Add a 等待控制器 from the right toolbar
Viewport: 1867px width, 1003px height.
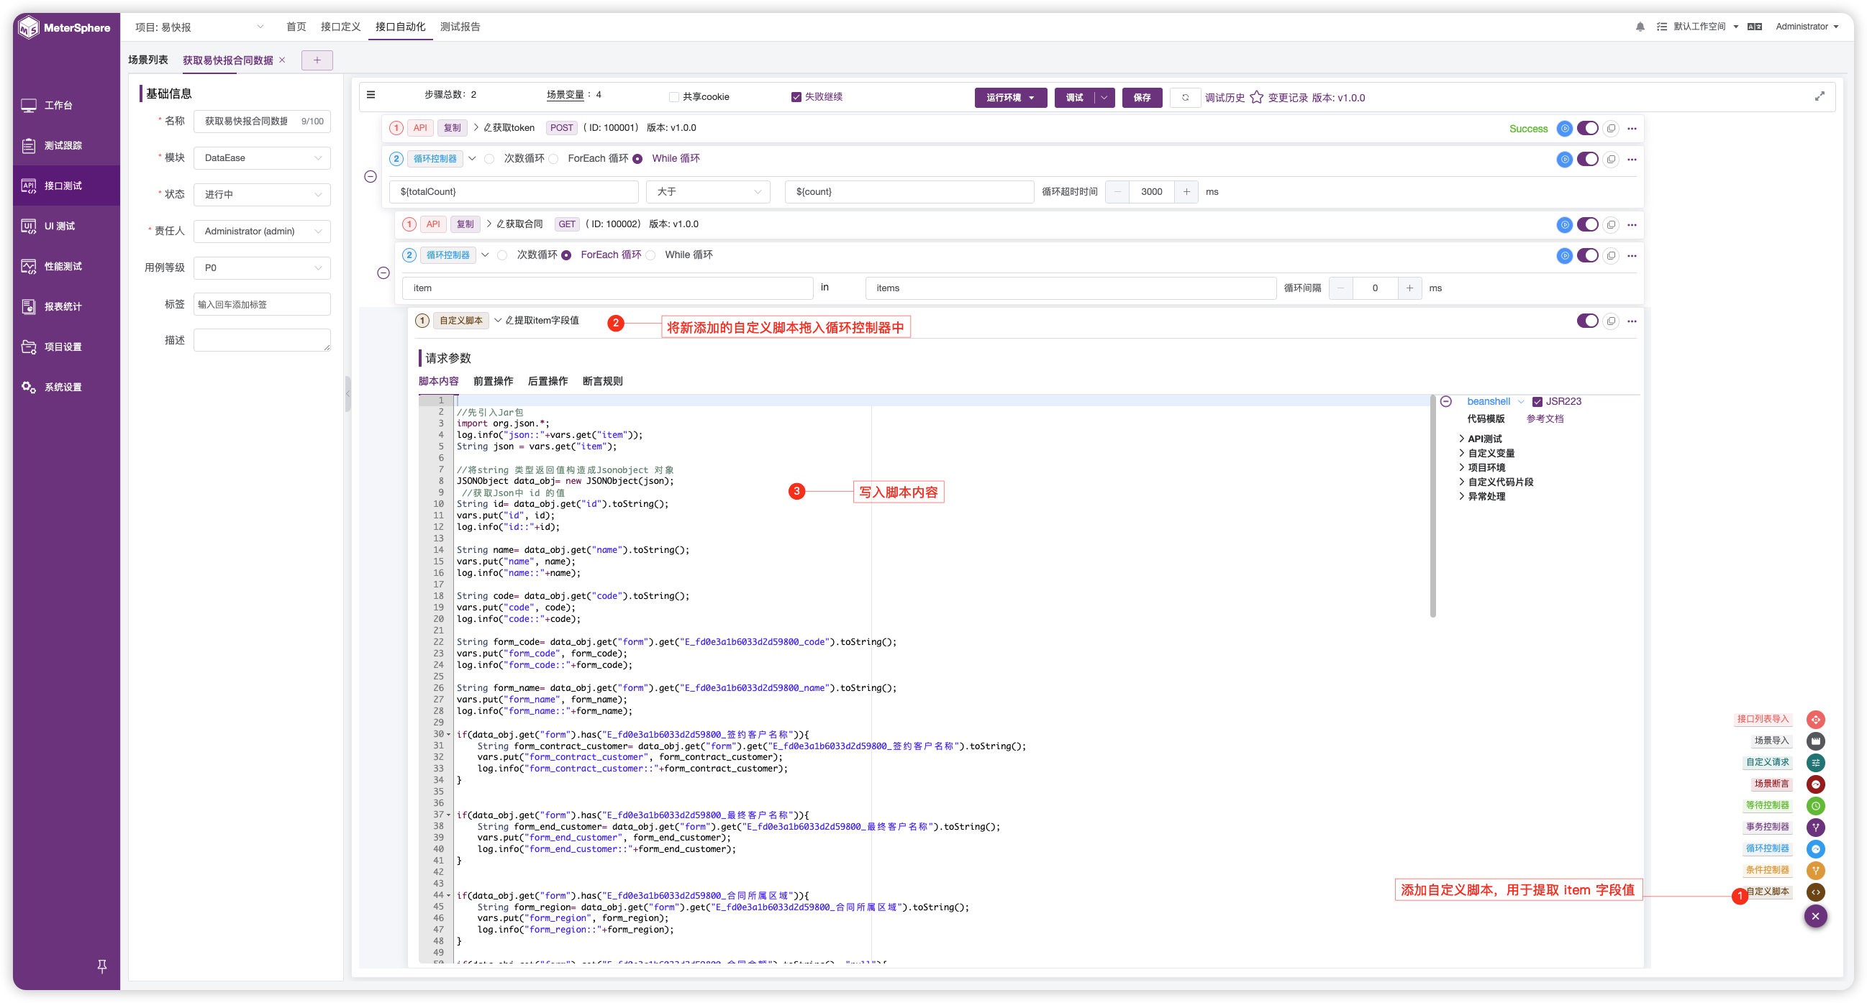[1815, 805]
